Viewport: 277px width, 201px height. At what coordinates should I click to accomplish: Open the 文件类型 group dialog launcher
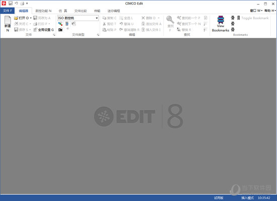click(98, 35)
